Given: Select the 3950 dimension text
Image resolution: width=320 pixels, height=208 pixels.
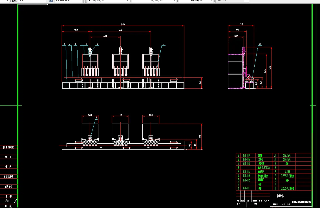Looking at the screenshot, I should tap(76, 30).
